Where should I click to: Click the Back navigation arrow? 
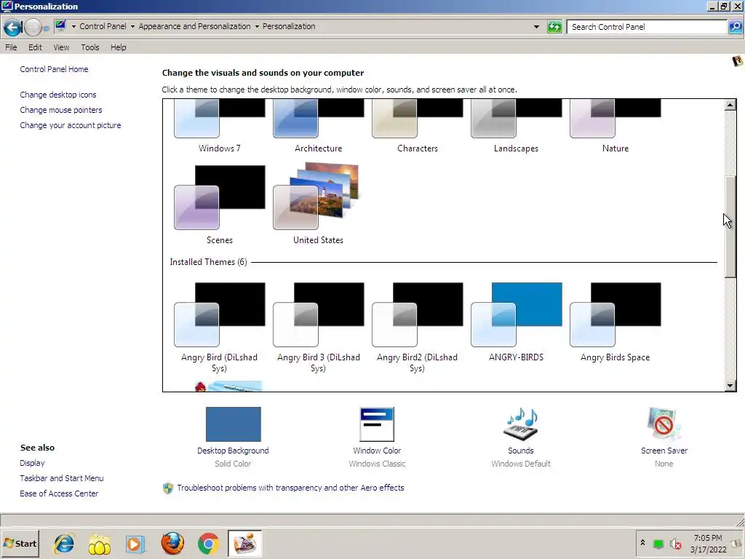13,27
